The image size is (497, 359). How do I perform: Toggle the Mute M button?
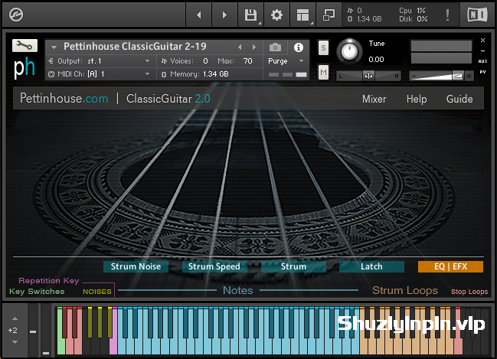[323, 73]
